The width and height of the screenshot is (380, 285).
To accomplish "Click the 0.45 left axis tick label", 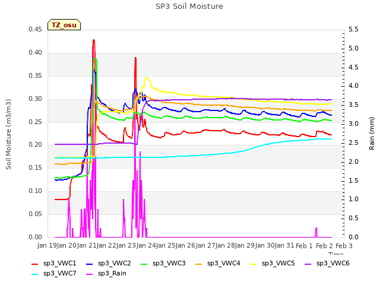I will pos(35,30).
